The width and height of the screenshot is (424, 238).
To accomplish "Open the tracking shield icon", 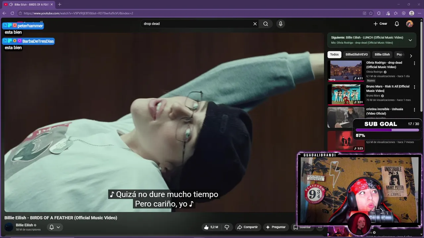I will point(403,13).
